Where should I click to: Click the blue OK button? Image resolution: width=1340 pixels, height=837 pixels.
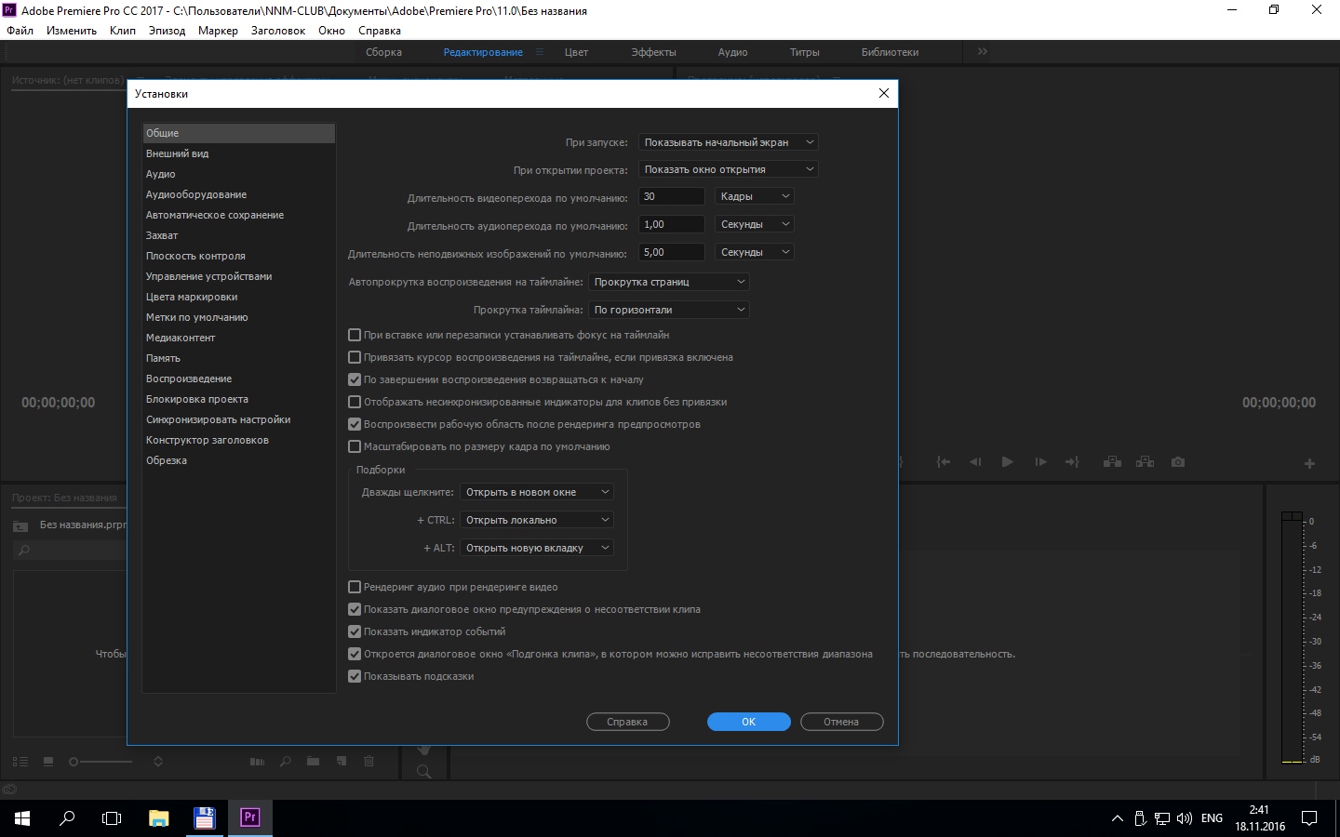(748, 722)
